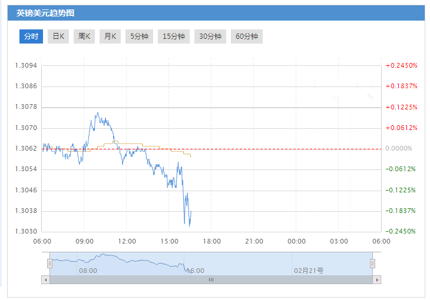The image size is (430, 300).
Task: Click the 0.0000% baseline label
Action: (x=399, y=149)
